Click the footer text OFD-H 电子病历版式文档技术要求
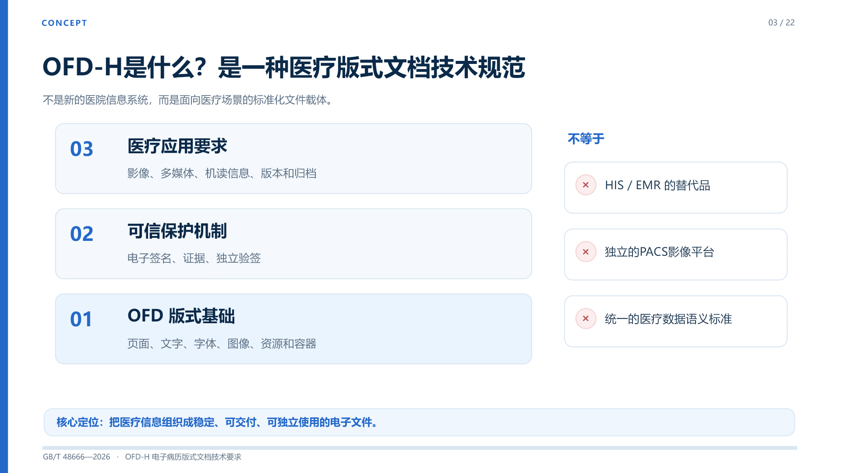Viewport: 841px width, 473px height. click(x=183, y=457)
